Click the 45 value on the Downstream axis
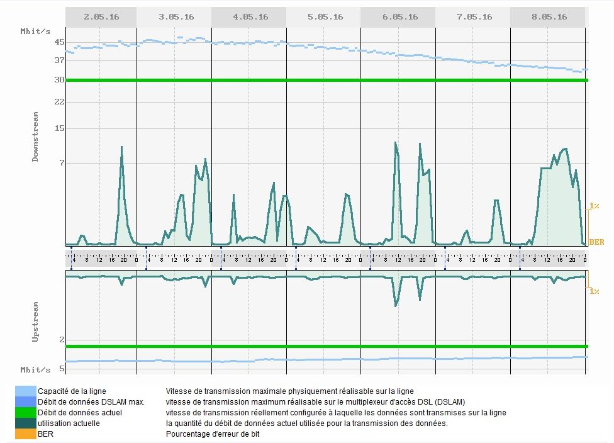The height and width of the screenshot is (443, 614). point(60,42)
